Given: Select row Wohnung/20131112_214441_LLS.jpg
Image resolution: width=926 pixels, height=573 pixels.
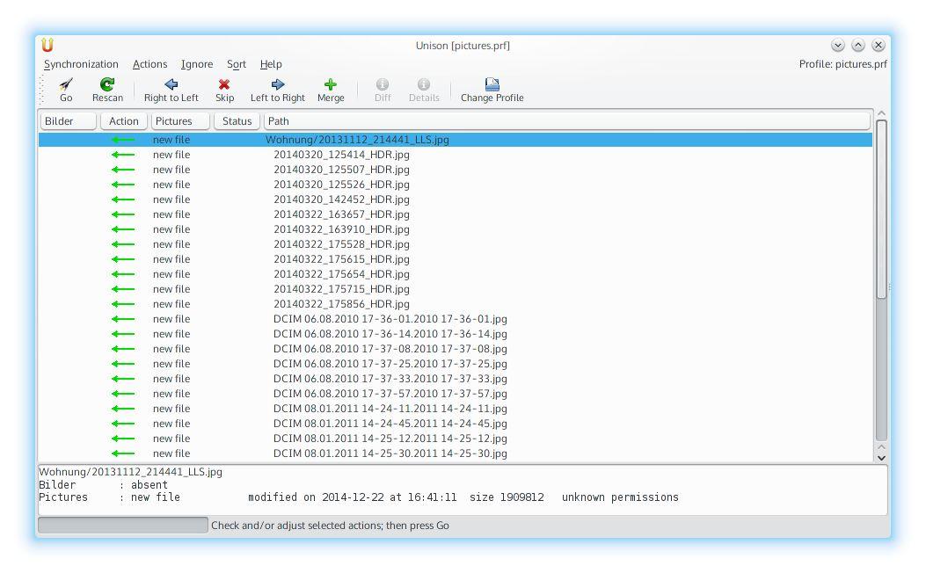Looking at the screenshot, I should (456, 140).
